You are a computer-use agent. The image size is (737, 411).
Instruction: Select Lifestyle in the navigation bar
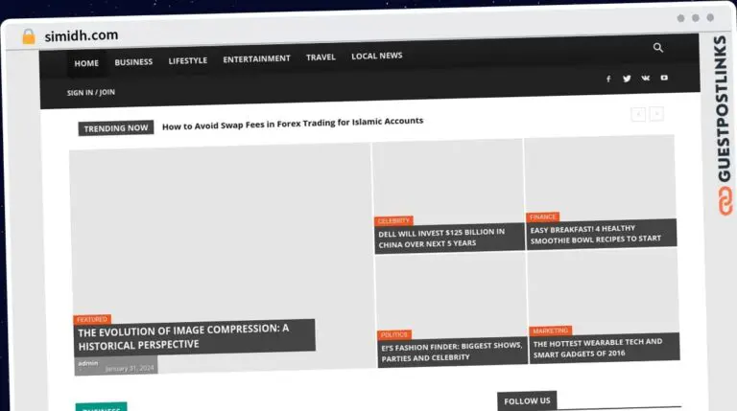click(188, 60)
